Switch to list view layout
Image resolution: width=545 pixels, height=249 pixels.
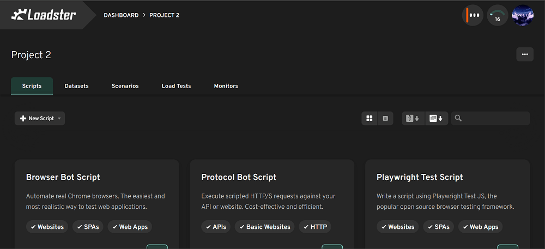[x=385, y=119]
